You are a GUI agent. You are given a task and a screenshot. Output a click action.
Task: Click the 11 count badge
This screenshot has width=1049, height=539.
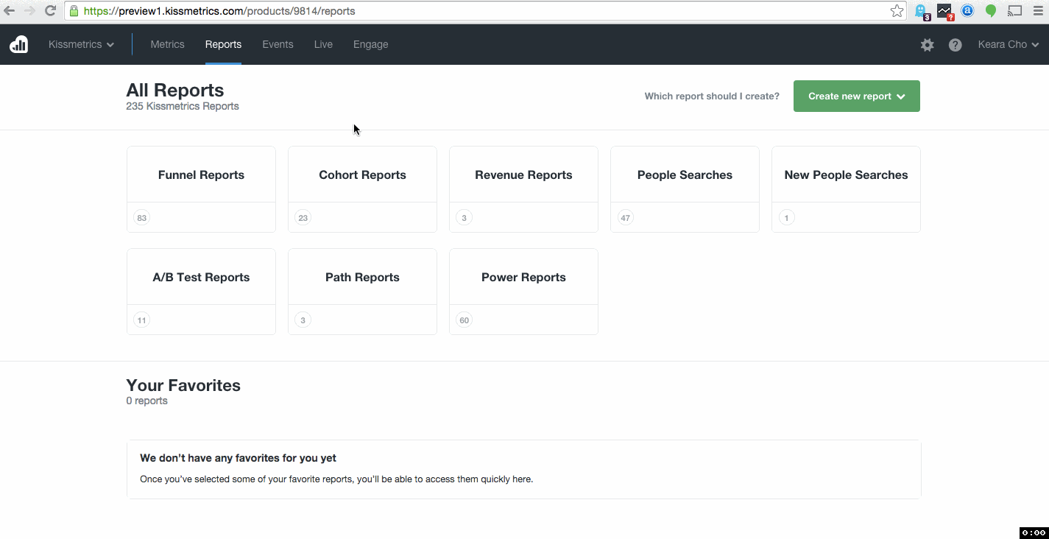click(x=141, y=320)
